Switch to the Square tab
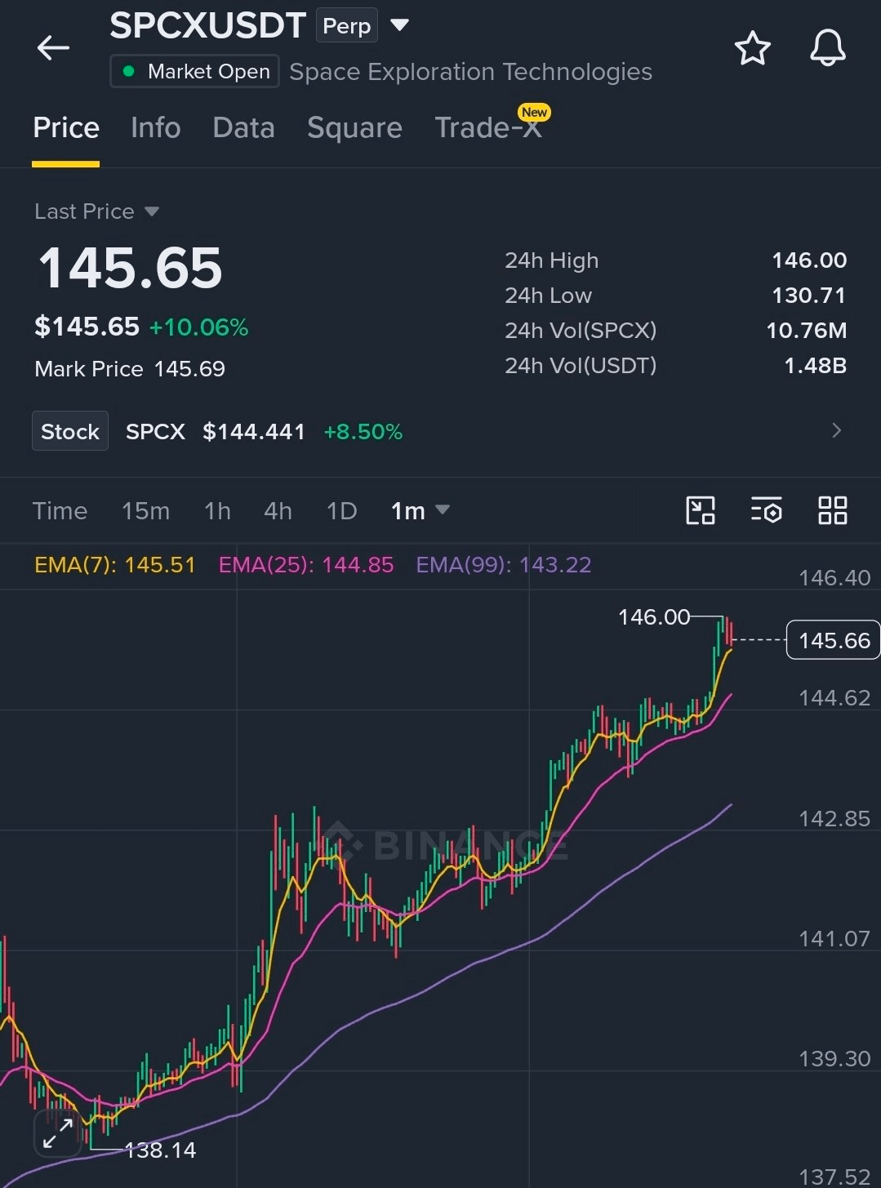Screen dimensions: 881x1188 click(x=354, y=128)
